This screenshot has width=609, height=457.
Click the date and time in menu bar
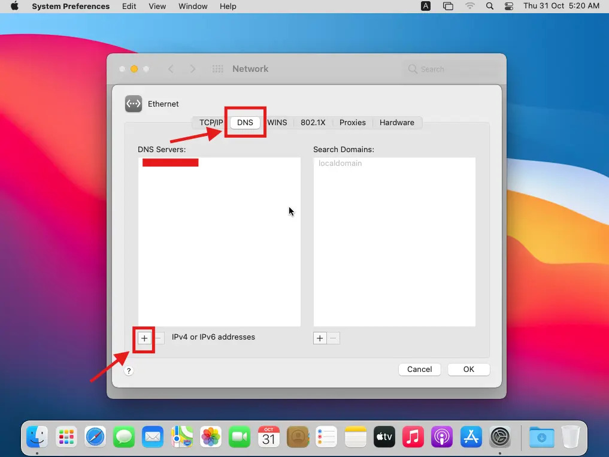(x=561, y=6)
